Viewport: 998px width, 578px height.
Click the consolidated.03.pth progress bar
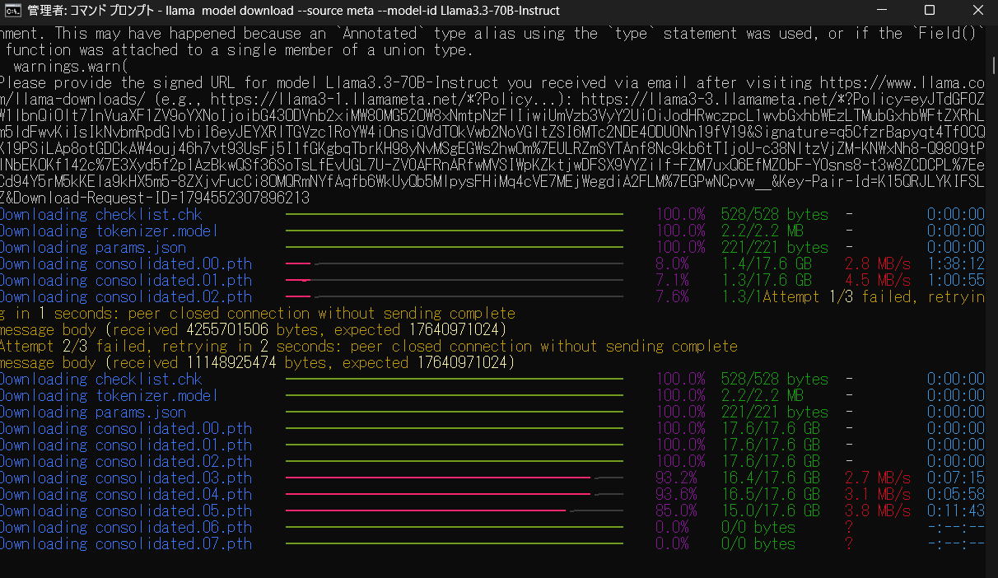pos(453,478)
